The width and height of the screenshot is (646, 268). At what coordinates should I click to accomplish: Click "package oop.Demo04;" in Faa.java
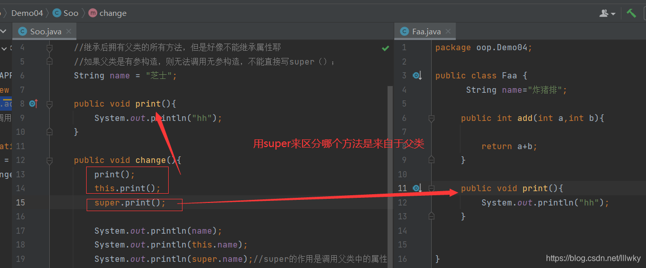[484, 47]
